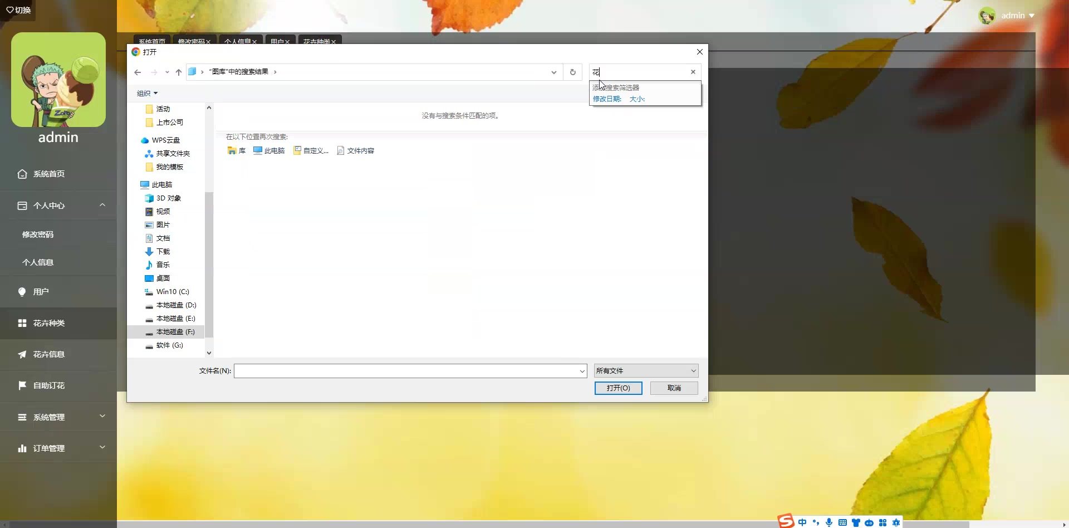Search again by 文件内容
Image resolution: width=1069 pixels, height=528 pixels.
point(356,151)
